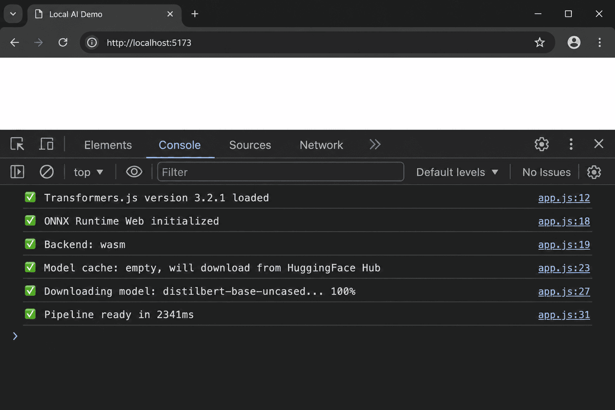
Task: Reload the localhost page
Action: pyautogui.click(x=63, y=43)
